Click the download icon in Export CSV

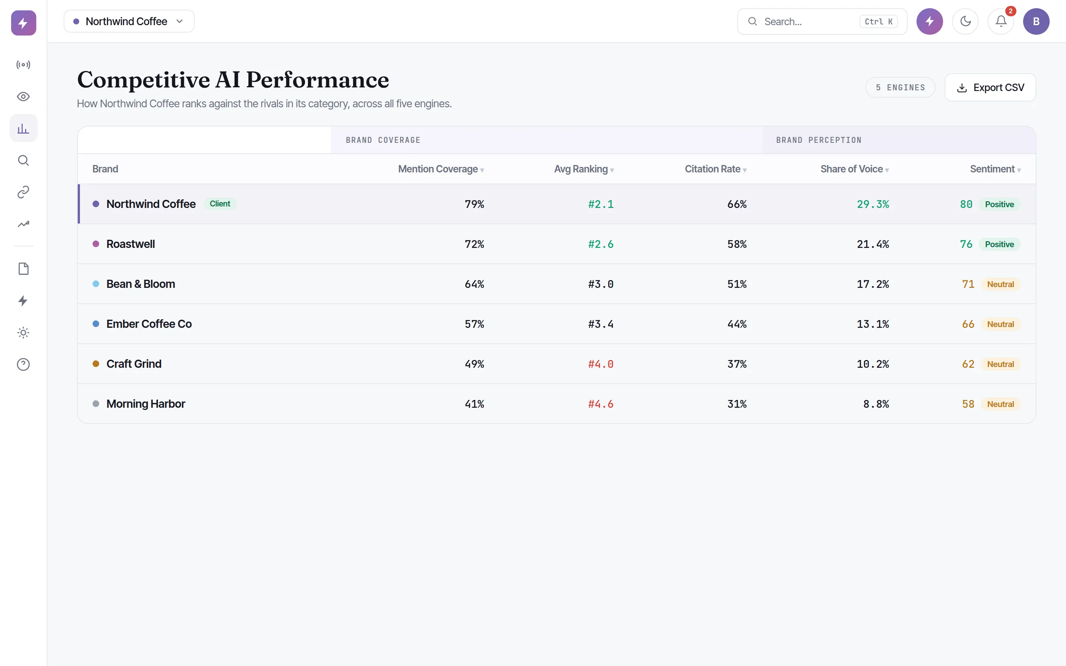[962, 88]
